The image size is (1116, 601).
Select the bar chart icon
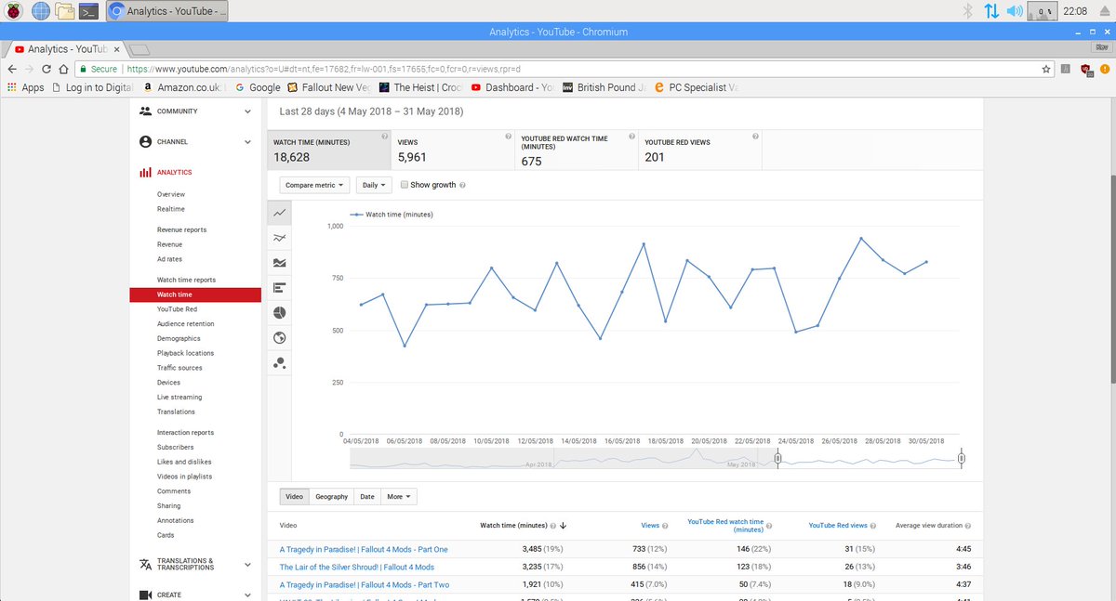click(x=279, y=288)
